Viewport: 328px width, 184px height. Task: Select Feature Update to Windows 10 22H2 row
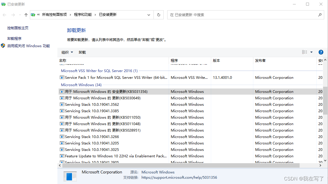[x=191, y=156]
